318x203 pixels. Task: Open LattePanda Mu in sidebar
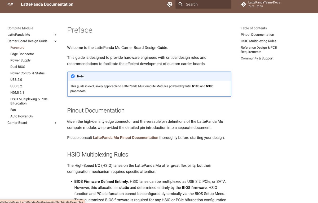pos(19,35)
